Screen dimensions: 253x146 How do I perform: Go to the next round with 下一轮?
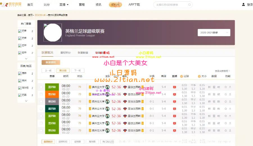click(78, 70)
